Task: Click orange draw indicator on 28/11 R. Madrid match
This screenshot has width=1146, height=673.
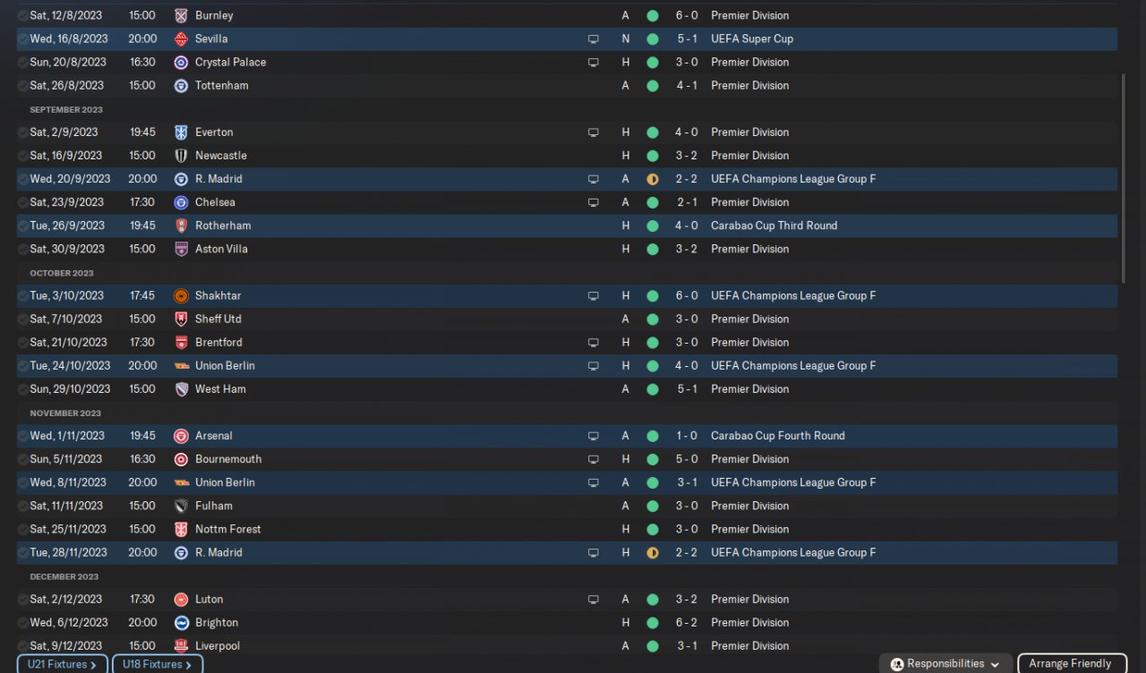Action: (652, 553)
